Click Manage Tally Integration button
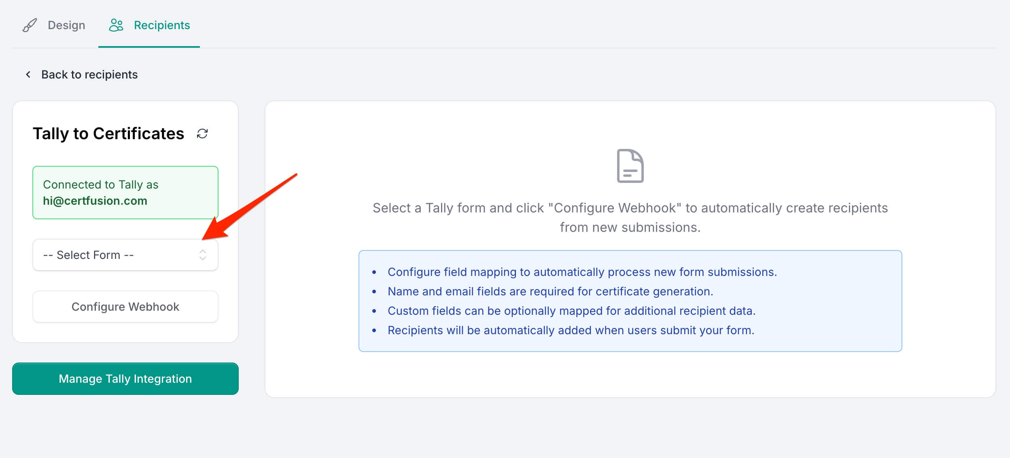The width and height of the screenshot is (1010, 458). pyautogui.click(x=125, y=379)
